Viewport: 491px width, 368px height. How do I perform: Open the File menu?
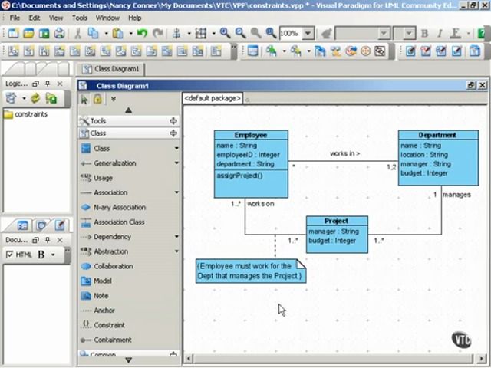point(15,18)
